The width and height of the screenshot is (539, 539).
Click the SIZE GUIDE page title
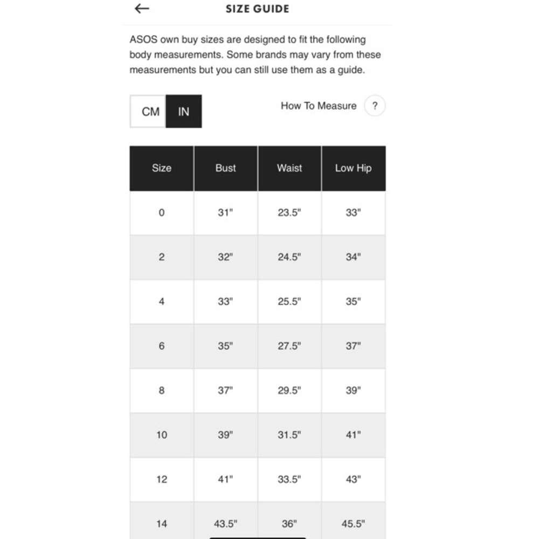coord(257,9)
